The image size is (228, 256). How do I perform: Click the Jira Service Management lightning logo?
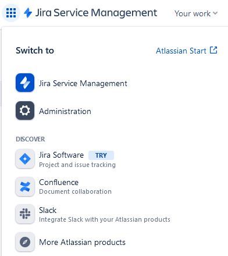coord(28,13)
